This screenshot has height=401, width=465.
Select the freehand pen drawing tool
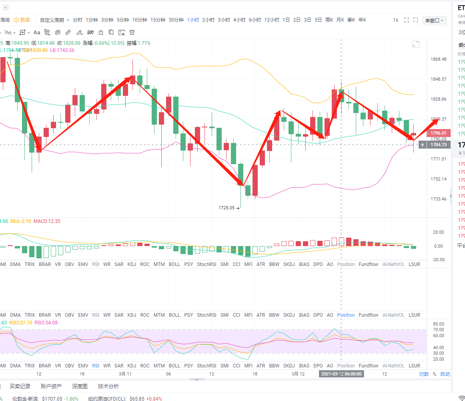[80, 32]
